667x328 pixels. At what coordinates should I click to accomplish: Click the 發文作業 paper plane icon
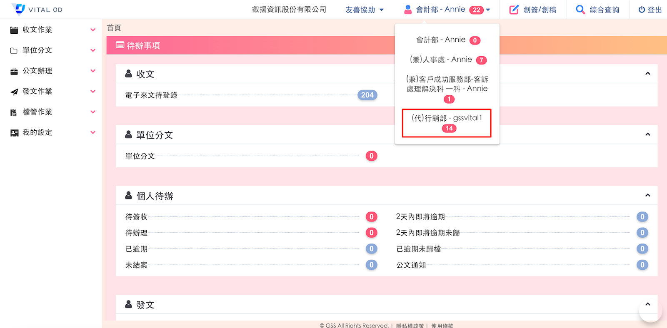[14, 92]
